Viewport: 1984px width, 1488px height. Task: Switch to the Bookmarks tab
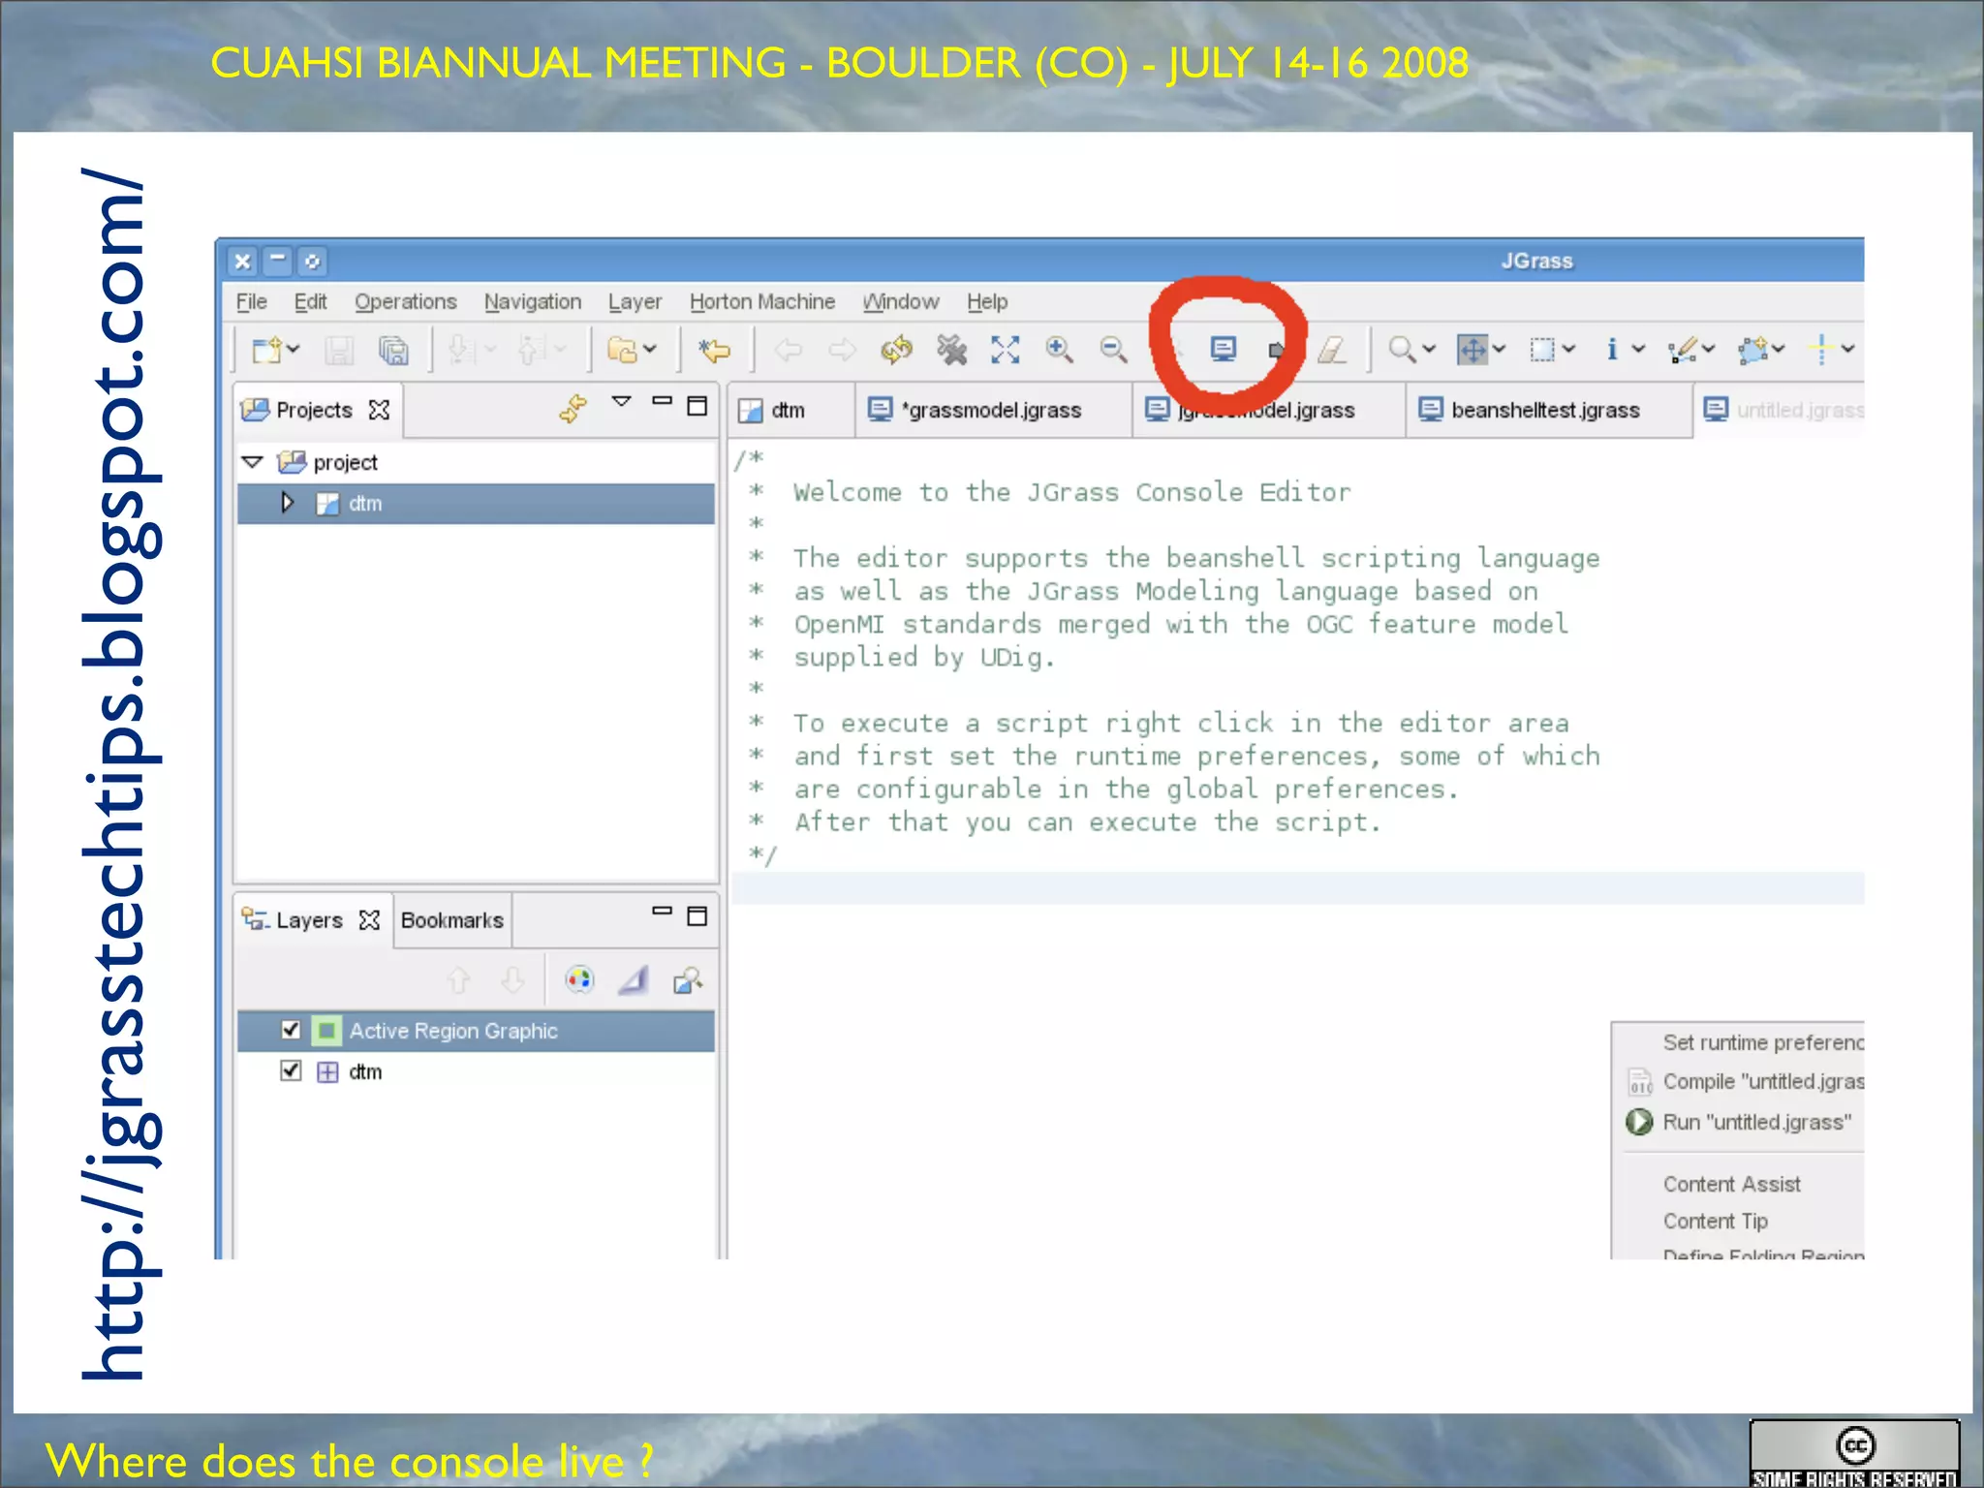[x=451, y=920]
